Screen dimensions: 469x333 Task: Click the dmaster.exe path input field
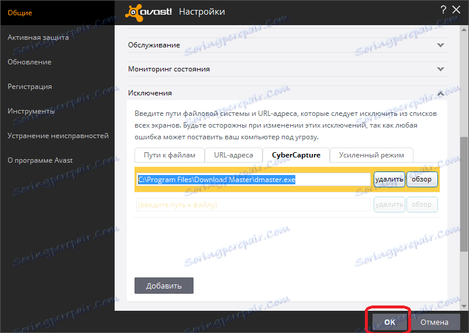[x=254, y=180]
